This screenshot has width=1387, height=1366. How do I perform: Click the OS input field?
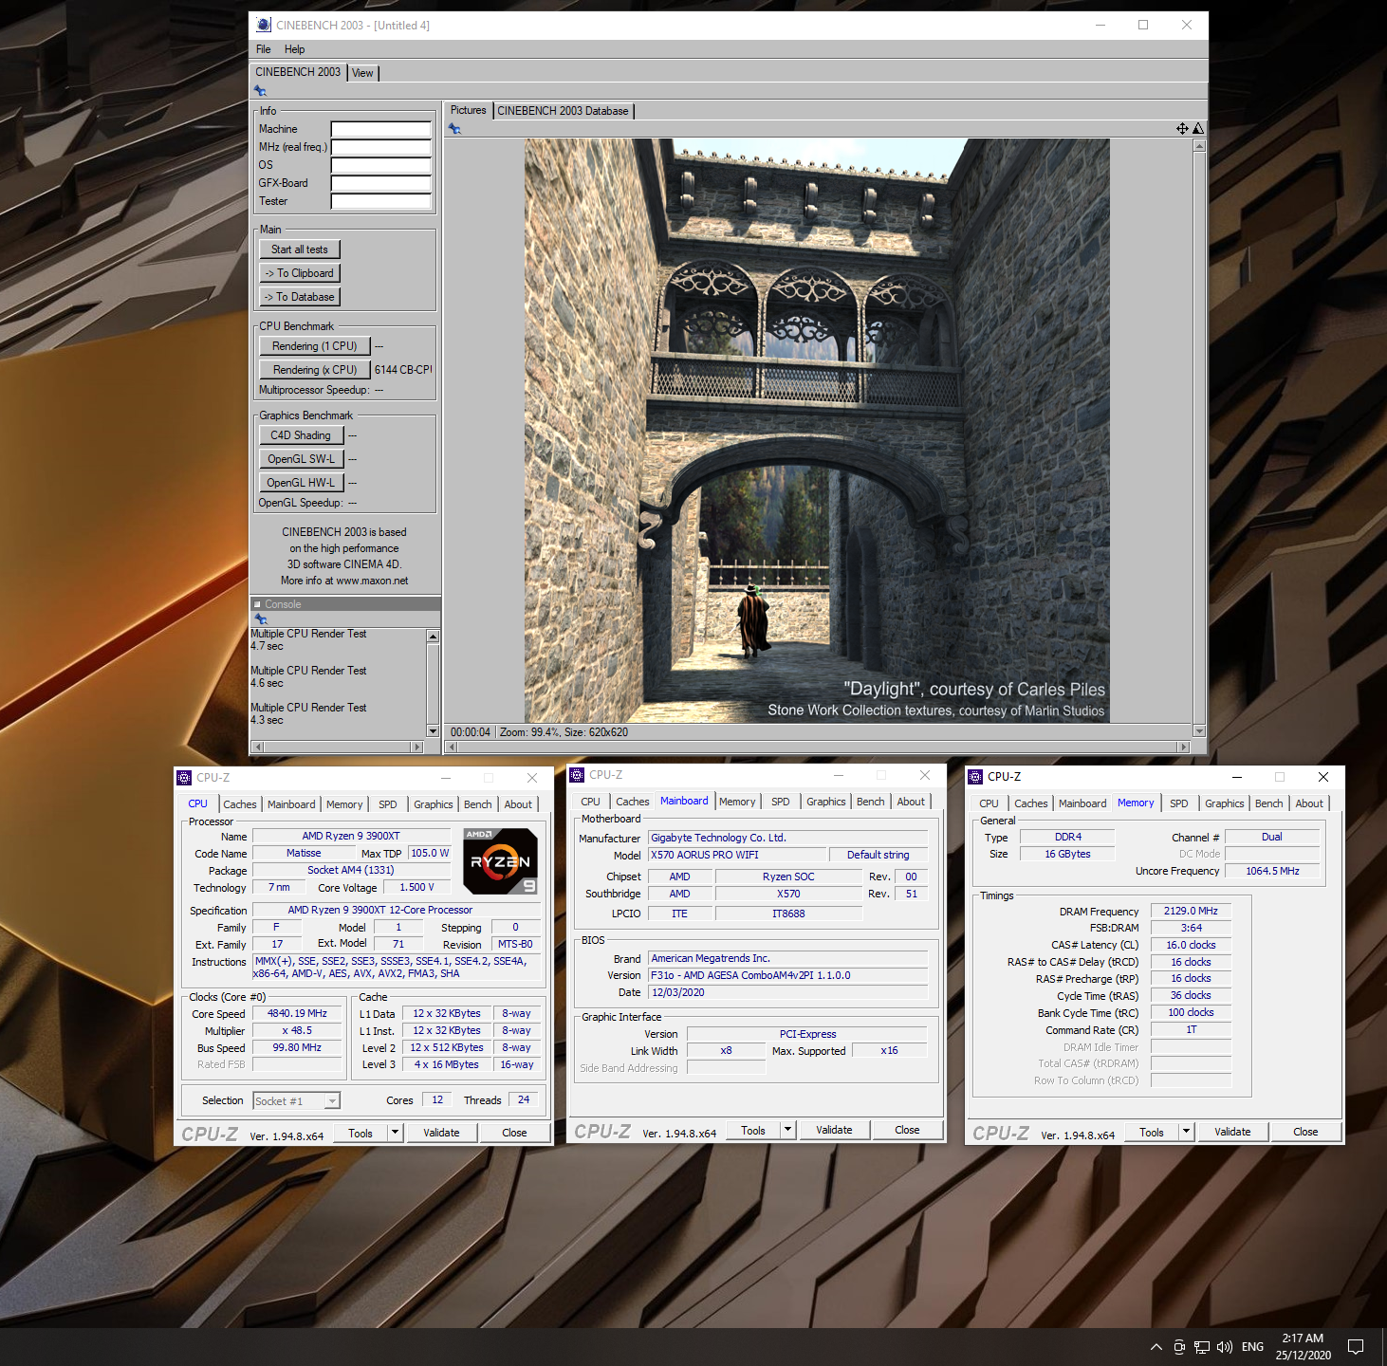(x=381, y=165)
